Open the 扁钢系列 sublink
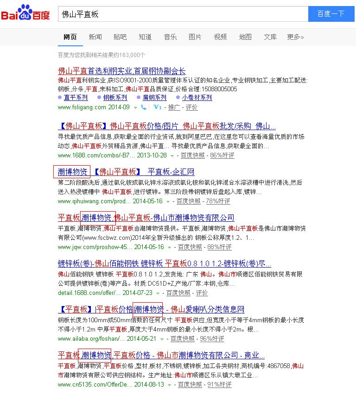 [154, 98]
